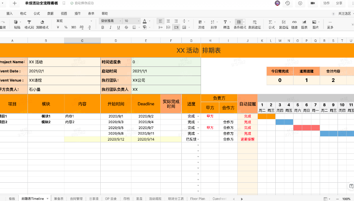The width and height of the screenshot is (354, 201).
Task: Open the 关注选区 dropdown
Action: (x=346, y=14)
